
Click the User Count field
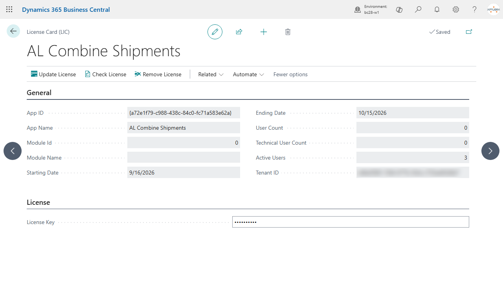413,128
